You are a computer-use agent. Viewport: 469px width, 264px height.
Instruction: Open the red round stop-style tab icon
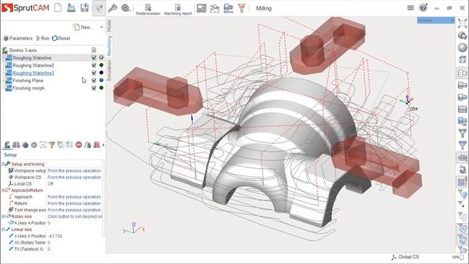(x=78, y=145)
